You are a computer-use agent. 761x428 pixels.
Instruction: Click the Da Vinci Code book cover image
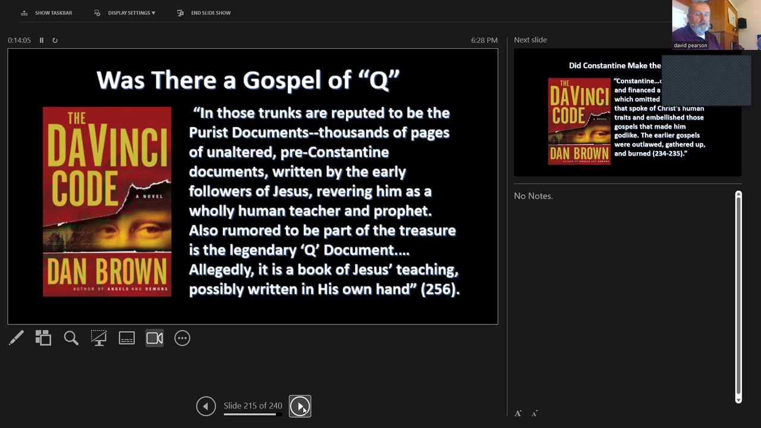coord(107,202)
